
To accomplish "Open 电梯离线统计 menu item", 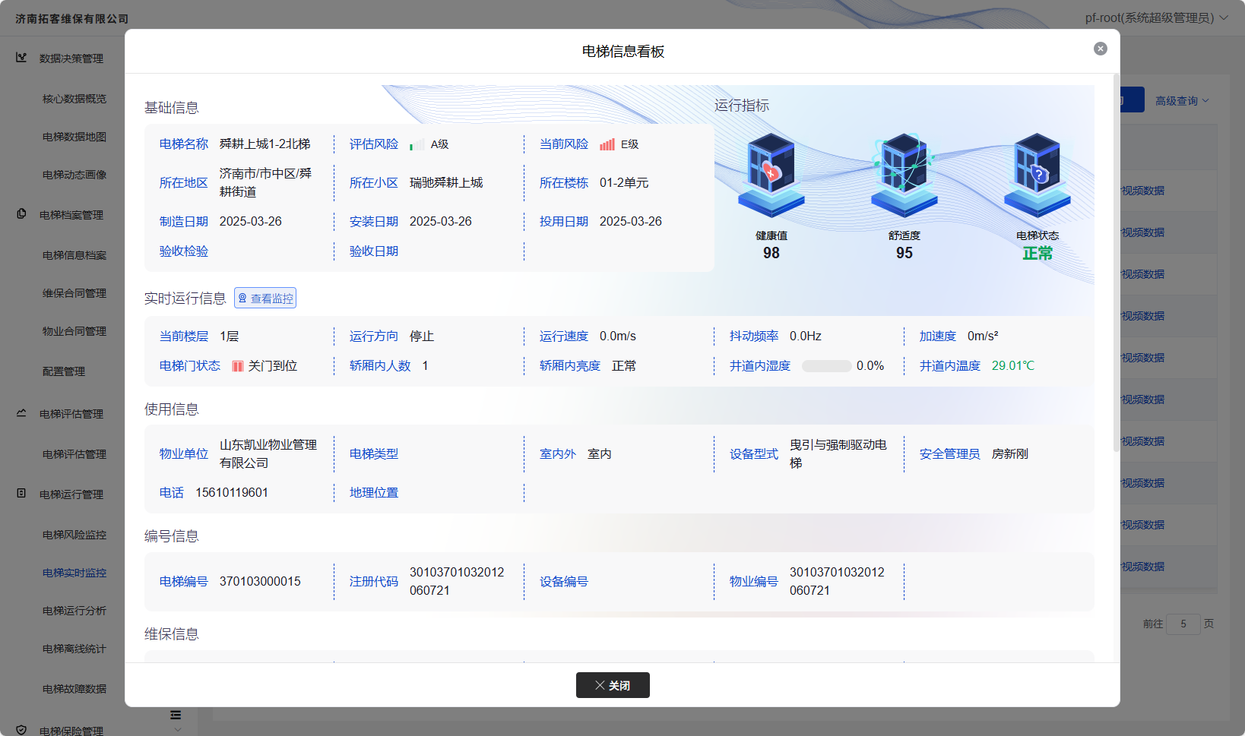I will coord(74,649).
